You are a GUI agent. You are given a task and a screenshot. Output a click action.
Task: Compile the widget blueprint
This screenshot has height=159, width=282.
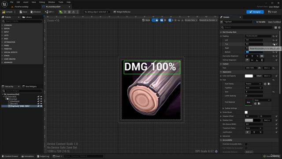[x=7, y=12]
